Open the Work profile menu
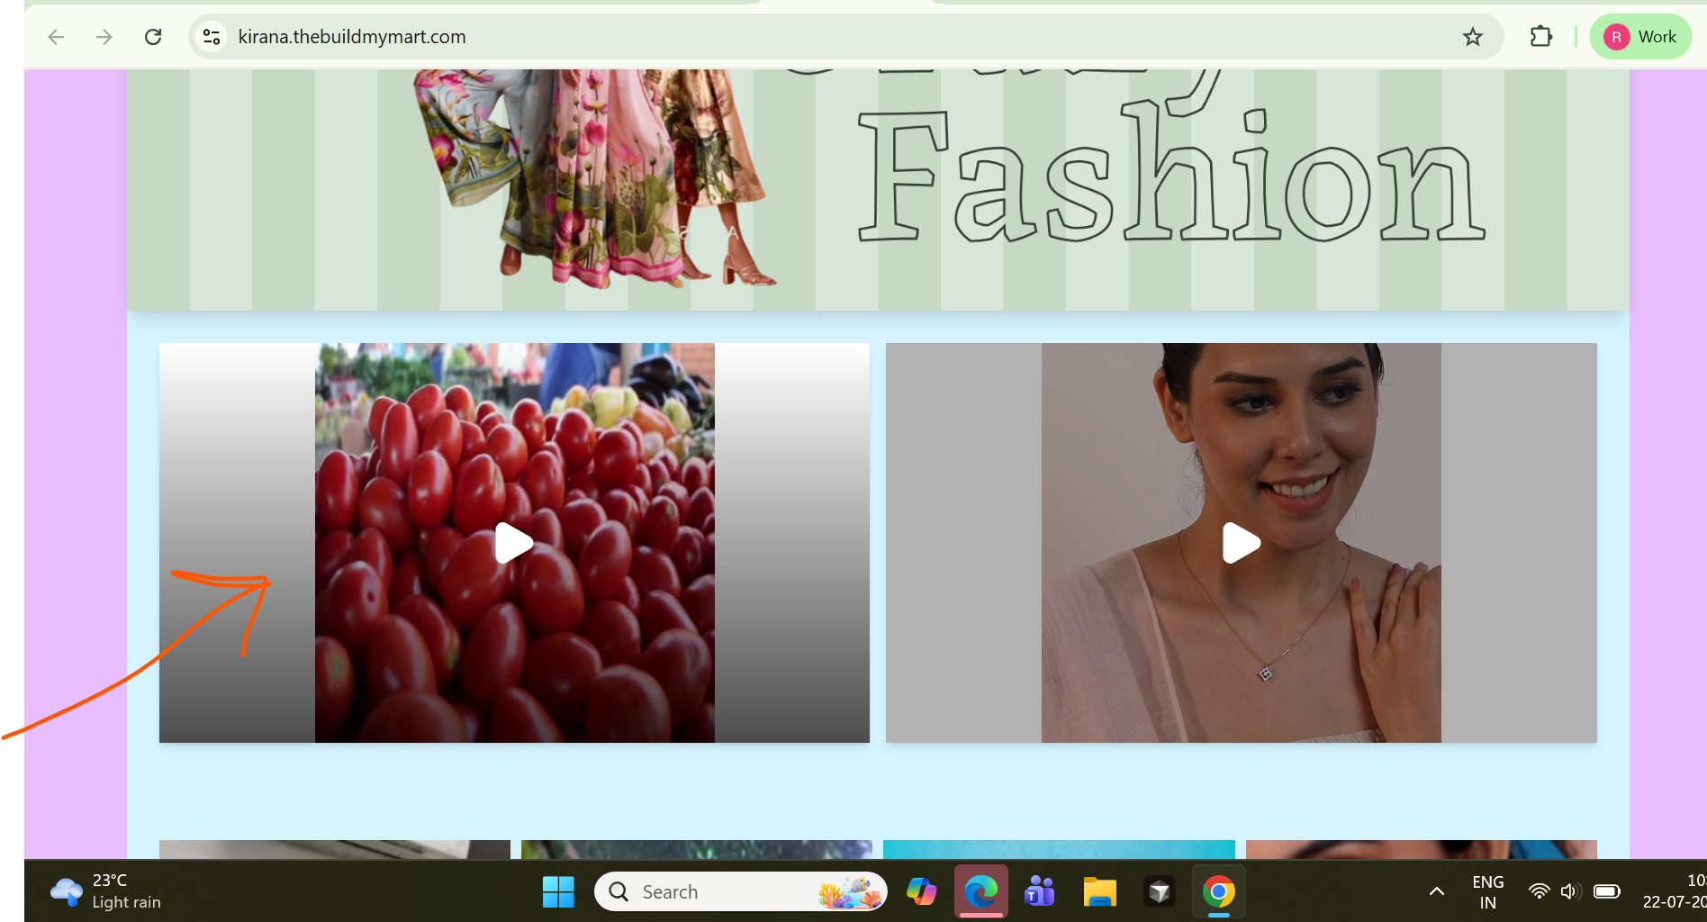 coord(1640,37)
